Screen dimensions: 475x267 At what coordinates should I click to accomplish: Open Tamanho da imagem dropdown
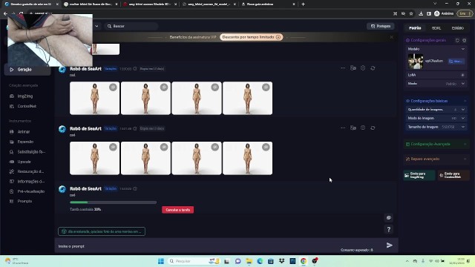click(x=436, y=127)
